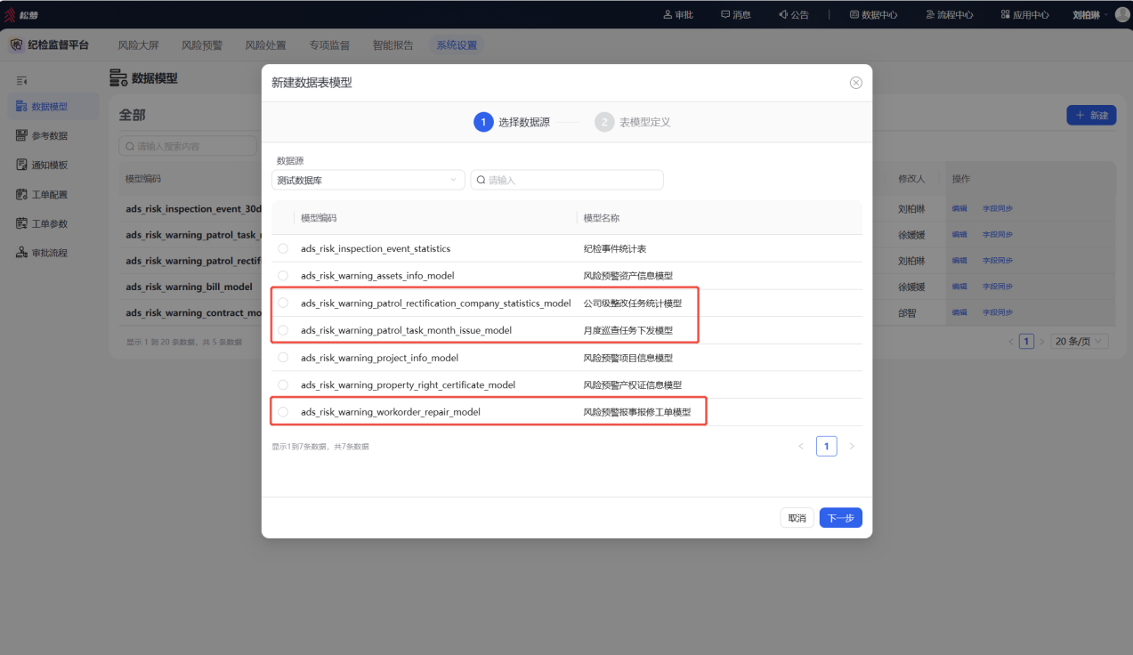
Task: Open 参考数据 in the sidebar
Action: (49, 135)
